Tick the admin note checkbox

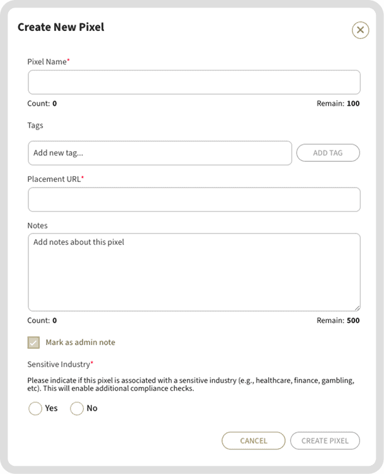click(x=33, y=342)
